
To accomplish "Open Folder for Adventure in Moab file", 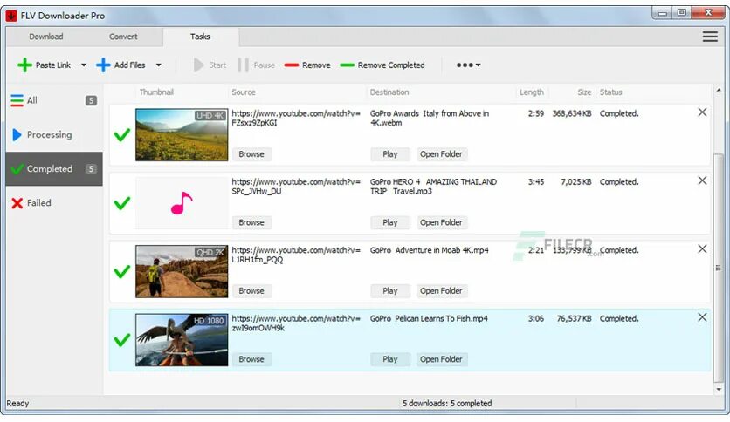I will point(441,291).
